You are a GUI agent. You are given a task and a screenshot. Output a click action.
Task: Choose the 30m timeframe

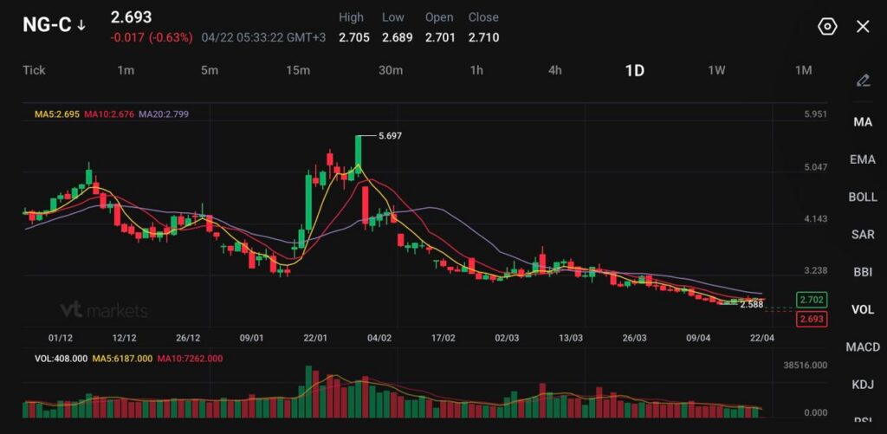tap(391, 70)
